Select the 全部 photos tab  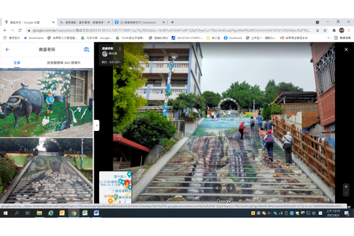tap(17, 63)
